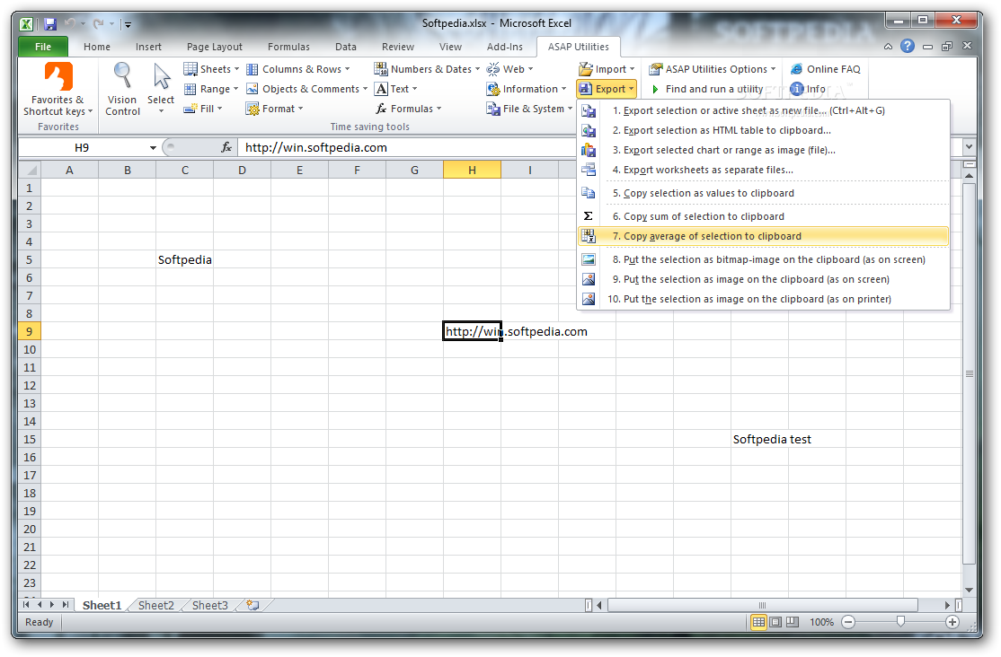Click Export selection or active sheet as new file

(763, 110)
